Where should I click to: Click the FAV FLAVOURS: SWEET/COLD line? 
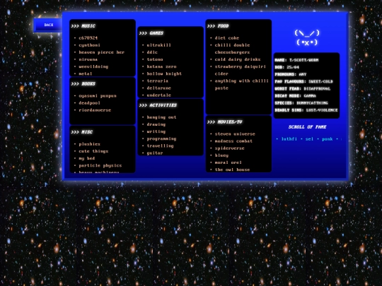303,82
